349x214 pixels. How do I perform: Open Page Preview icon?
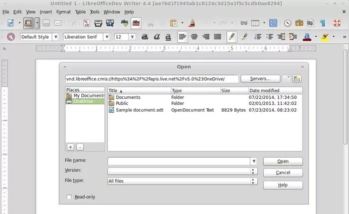[110, 23]
